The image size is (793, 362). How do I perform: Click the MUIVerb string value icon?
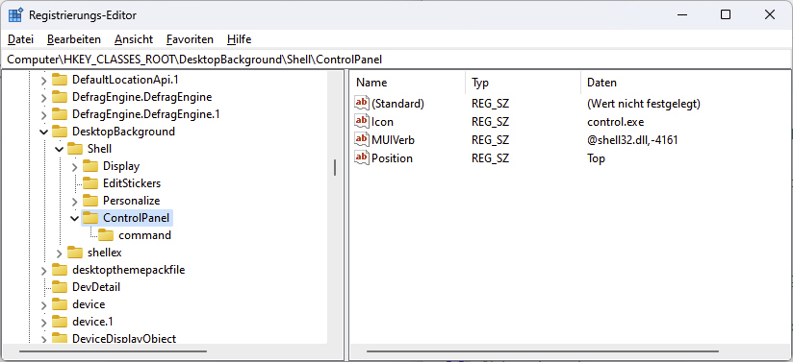362,139
